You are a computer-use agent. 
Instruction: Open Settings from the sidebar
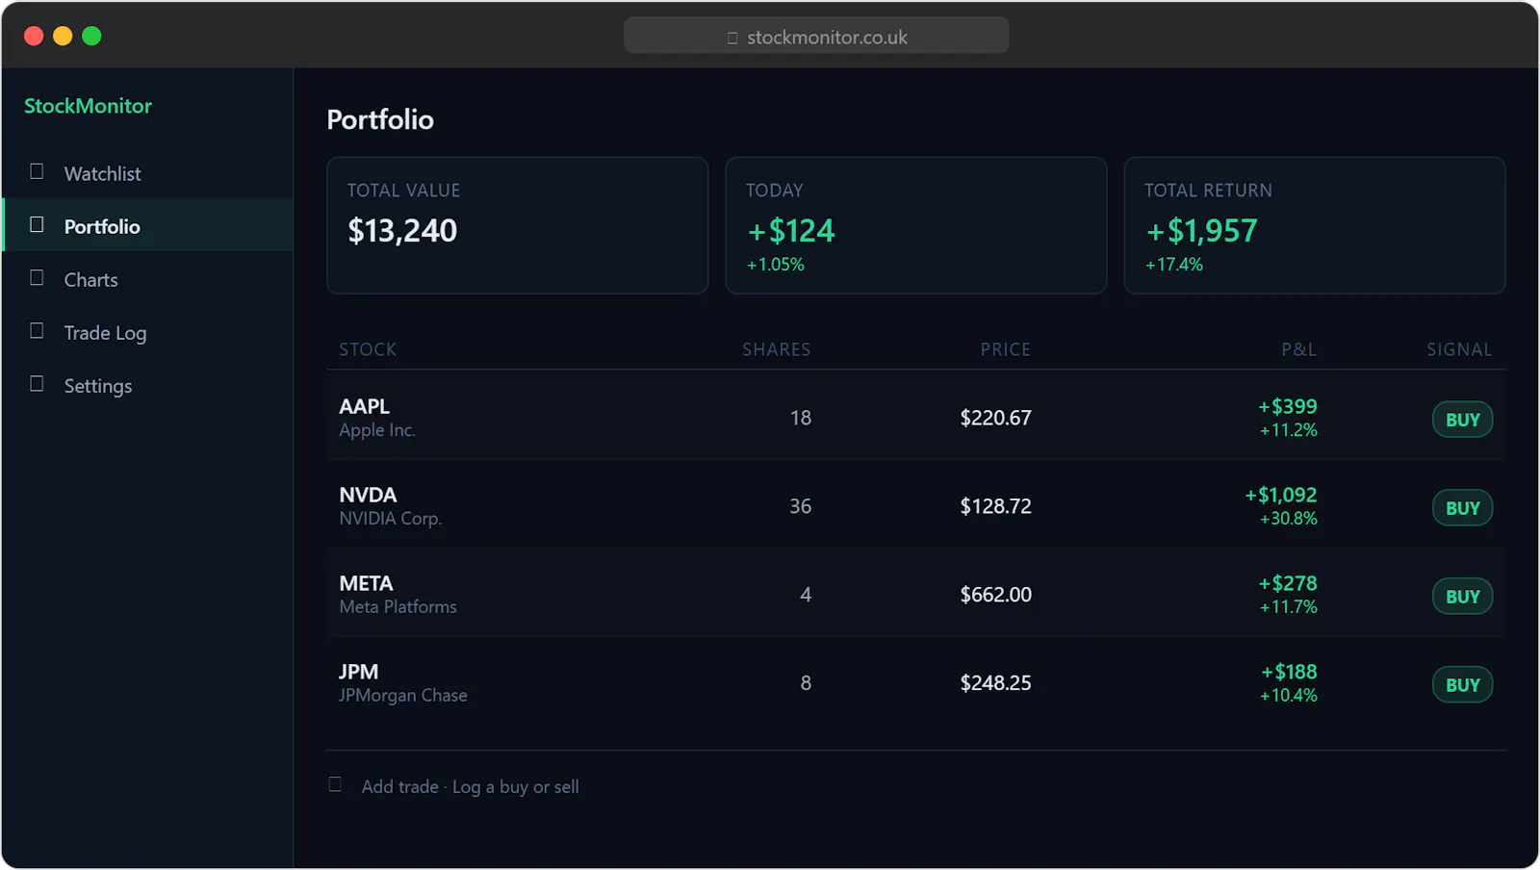coord(148,385)
